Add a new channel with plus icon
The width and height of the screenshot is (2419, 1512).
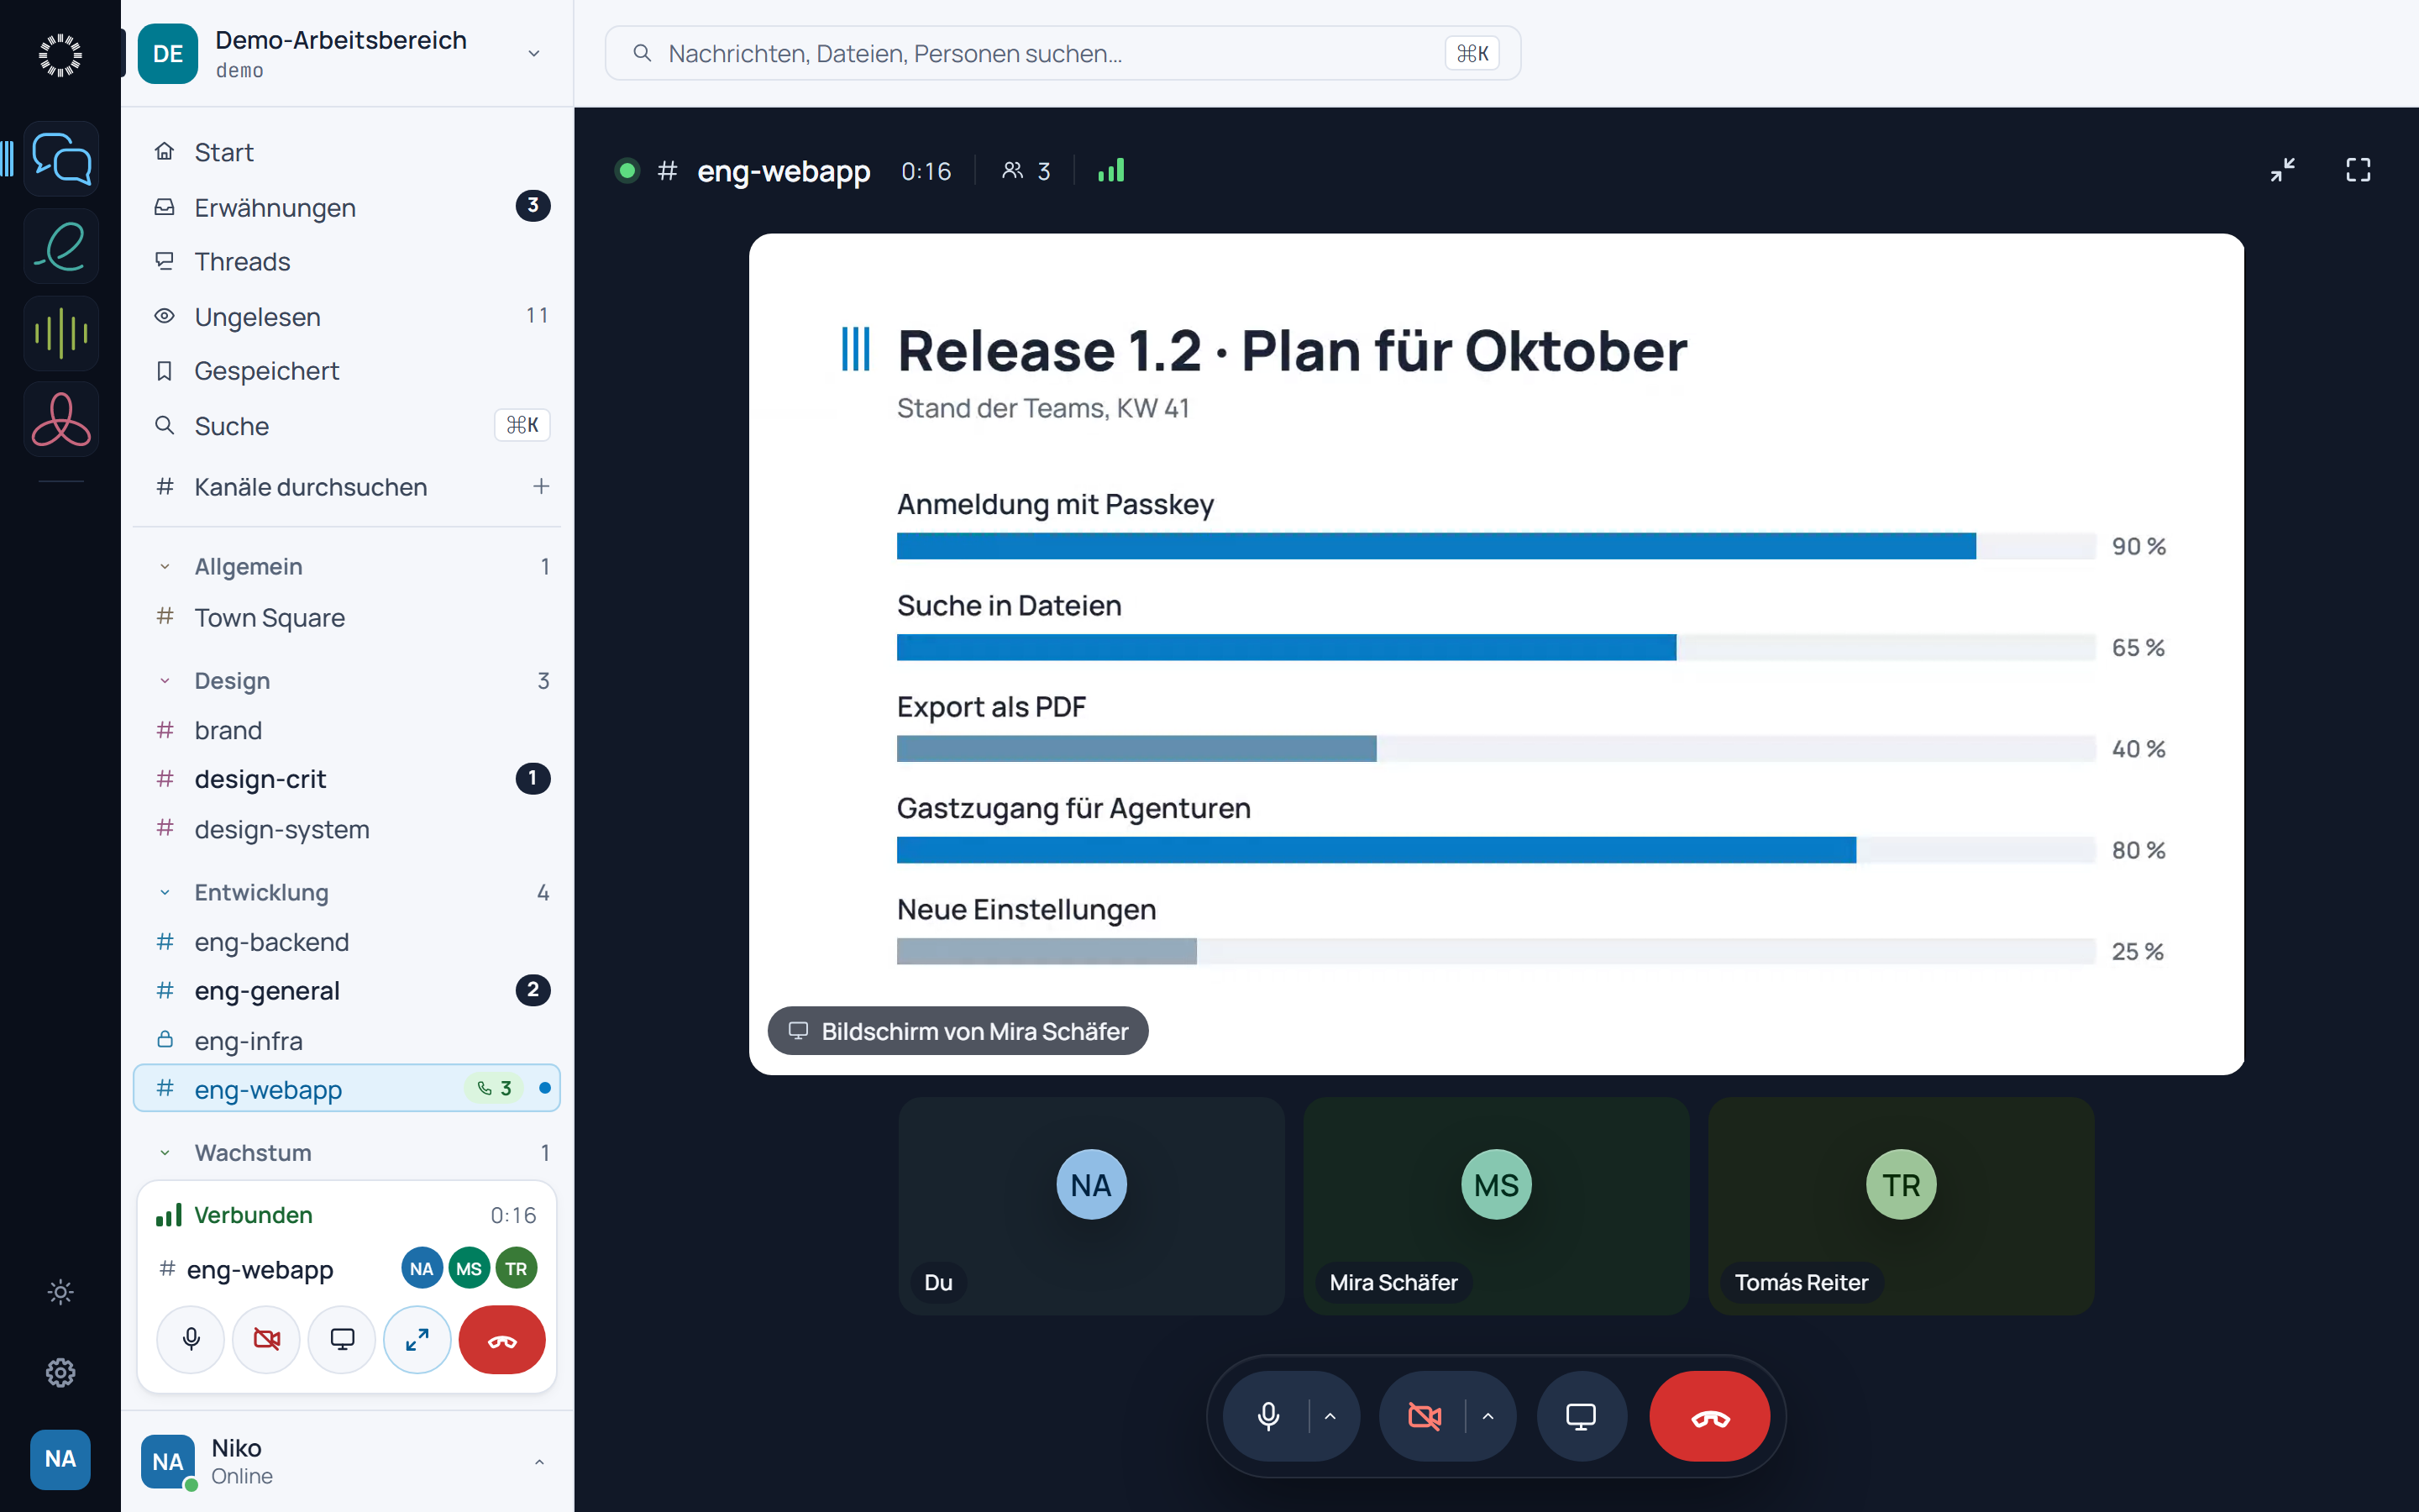(541, 486)
